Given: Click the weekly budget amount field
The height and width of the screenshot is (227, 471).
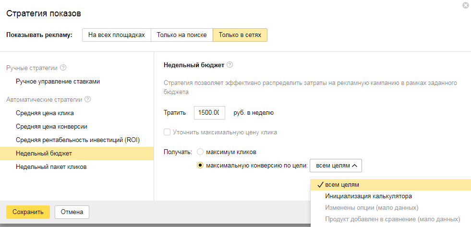Looking at the screenshot, I should [x=209, y=113].
